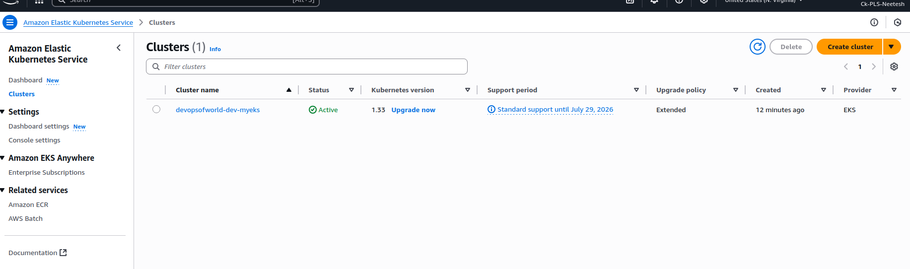The width and height of the screenshot is (910, 269).
Task: Sort the Status column
Action: click(x=351, y=90)
